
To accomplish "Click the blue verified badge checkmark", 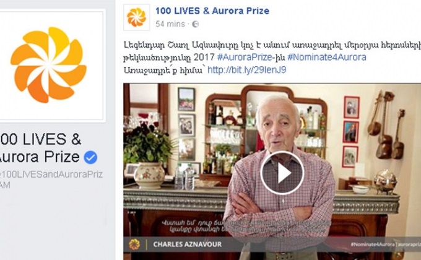I will [x=90, y=157].
